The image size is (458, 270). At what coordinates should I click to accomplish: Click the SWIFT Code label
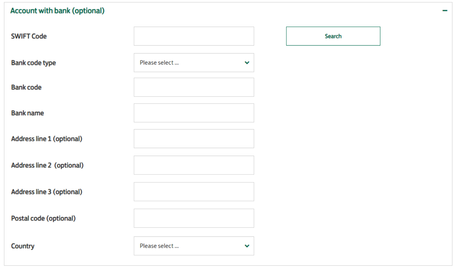(x=29, y=36)
